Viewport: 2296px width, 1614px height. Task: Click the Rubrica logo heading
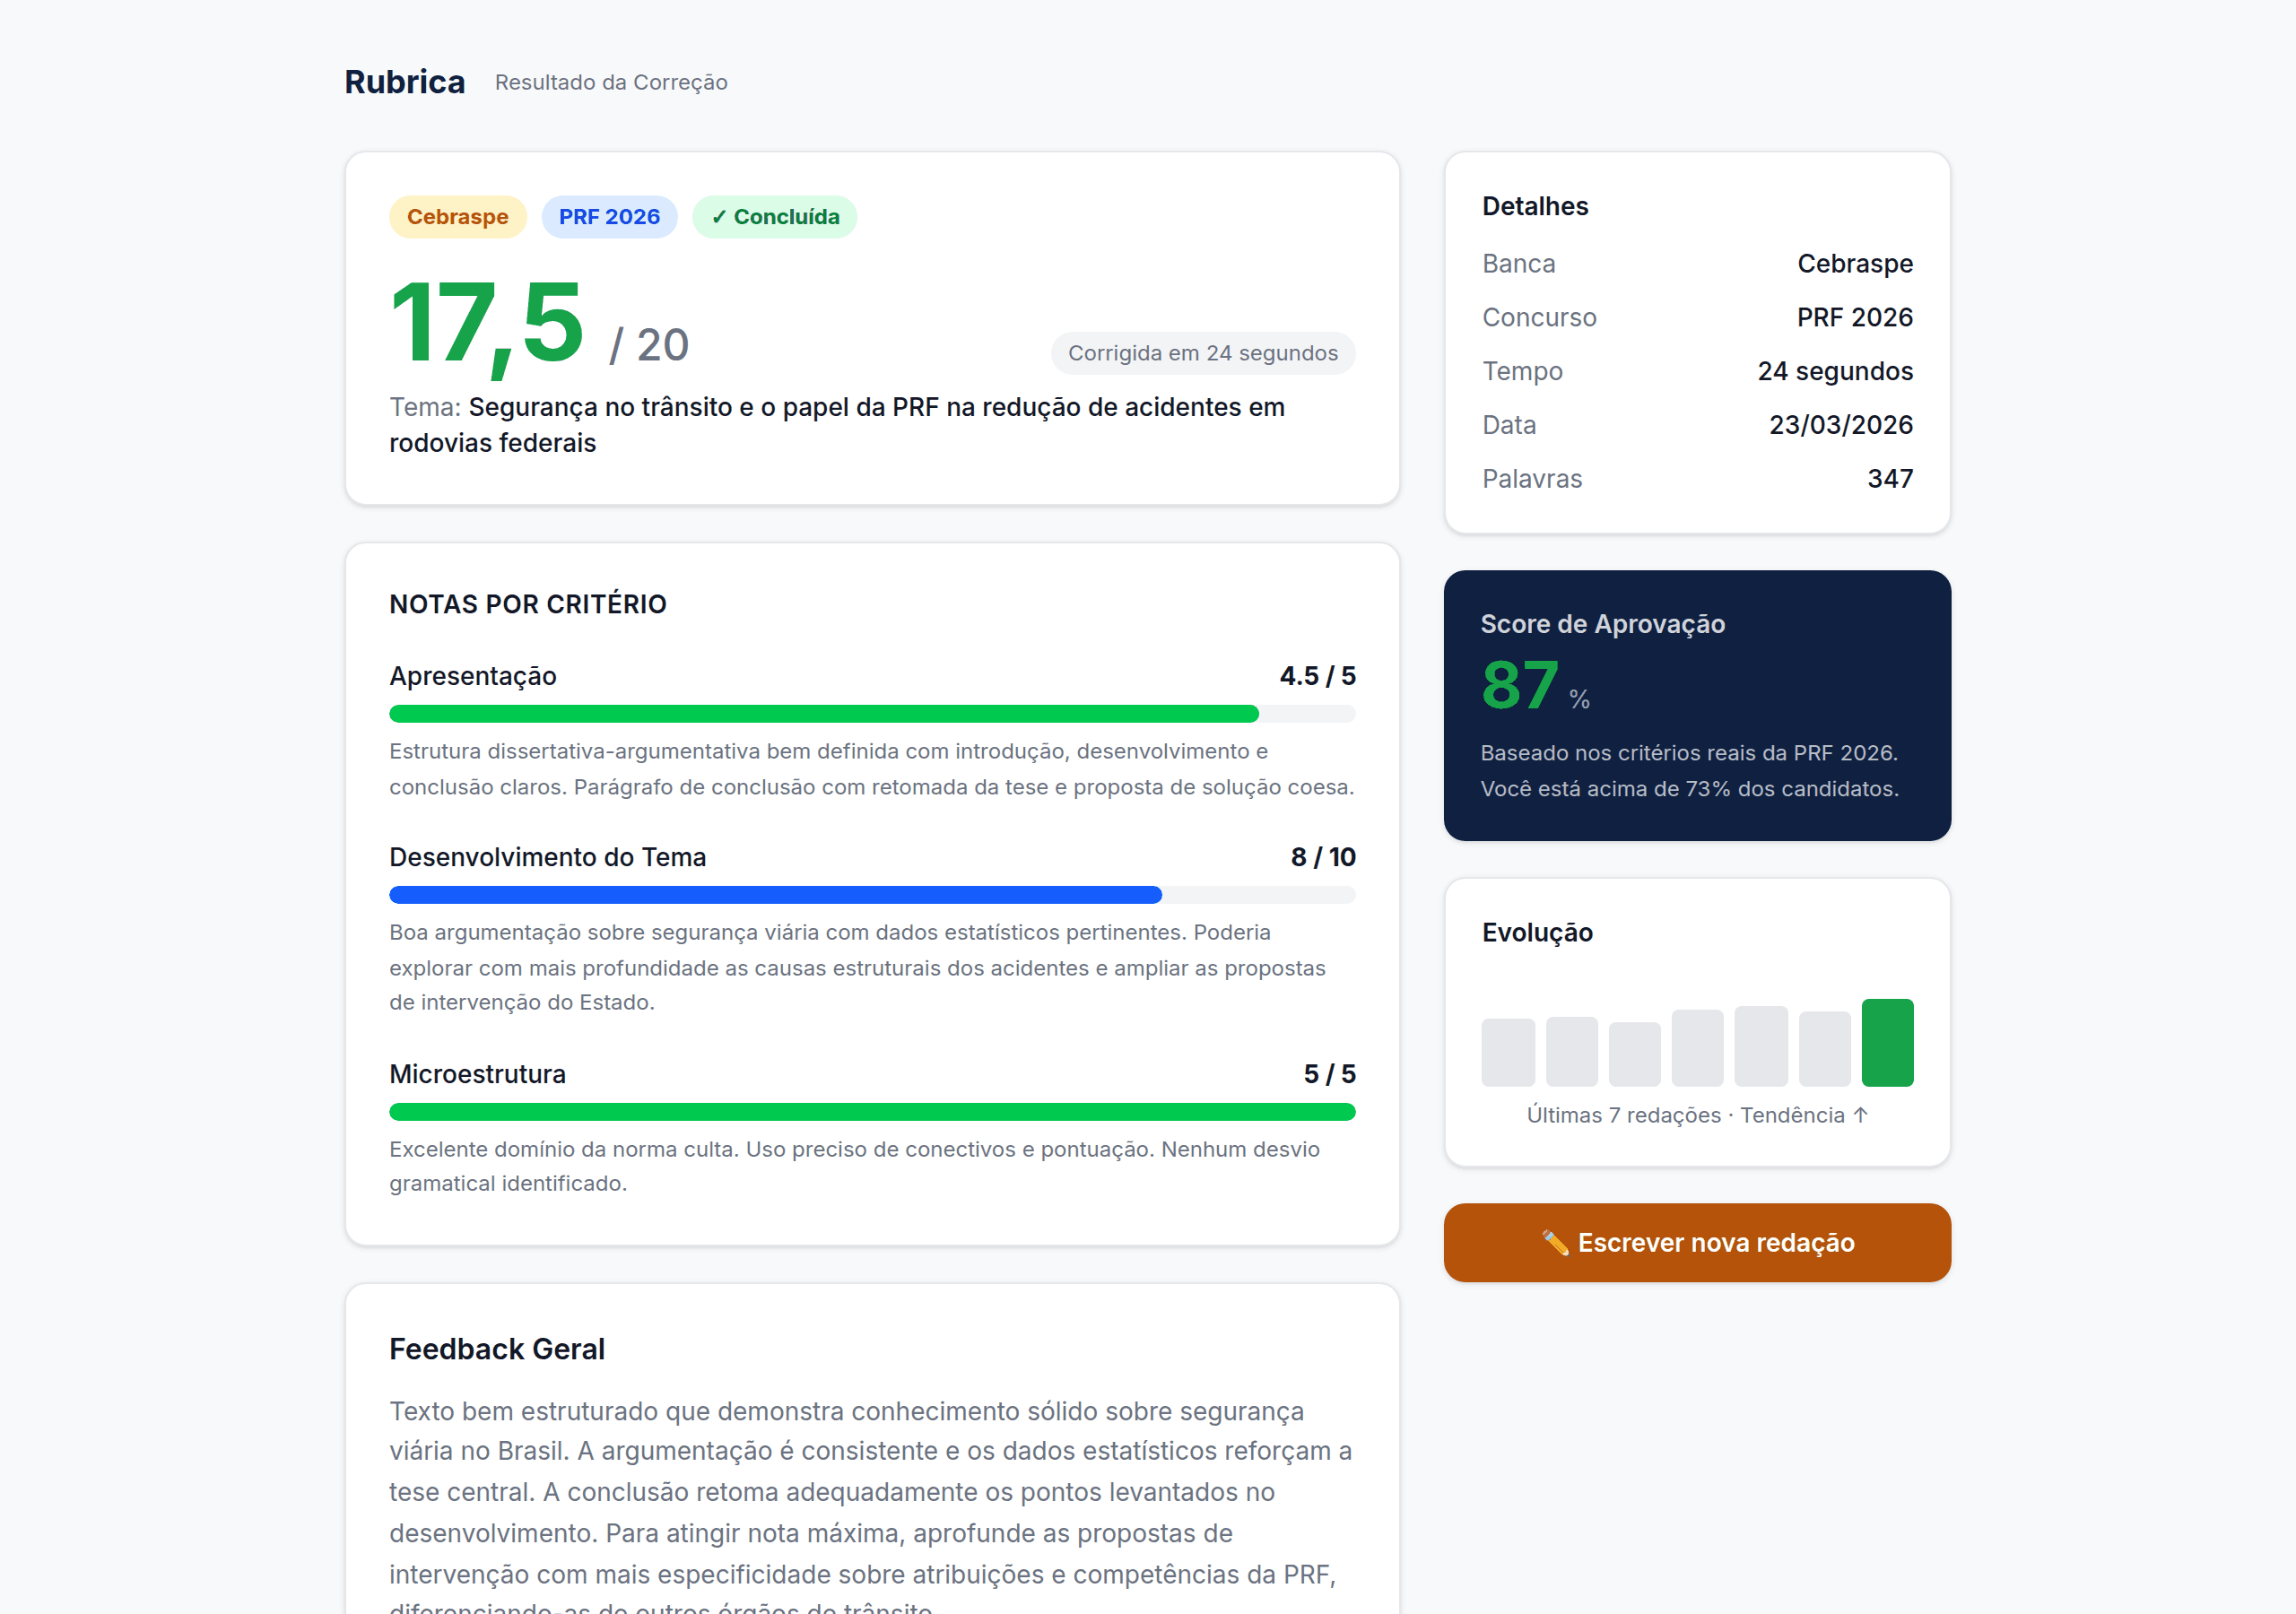pyautogui.click(x=404, y=81)
